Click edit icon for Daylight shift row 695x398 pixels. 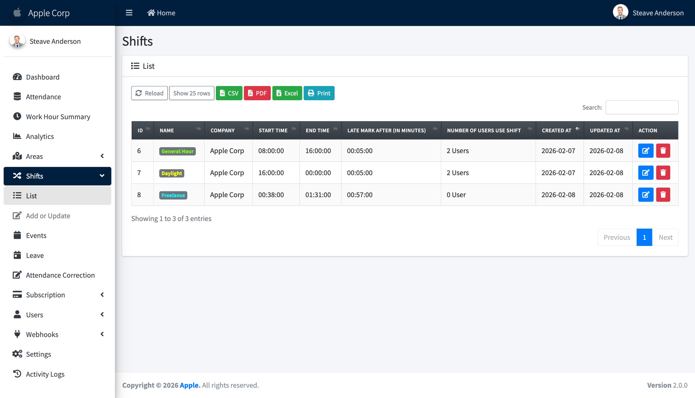pyautogui.click(x=645, y=173)
